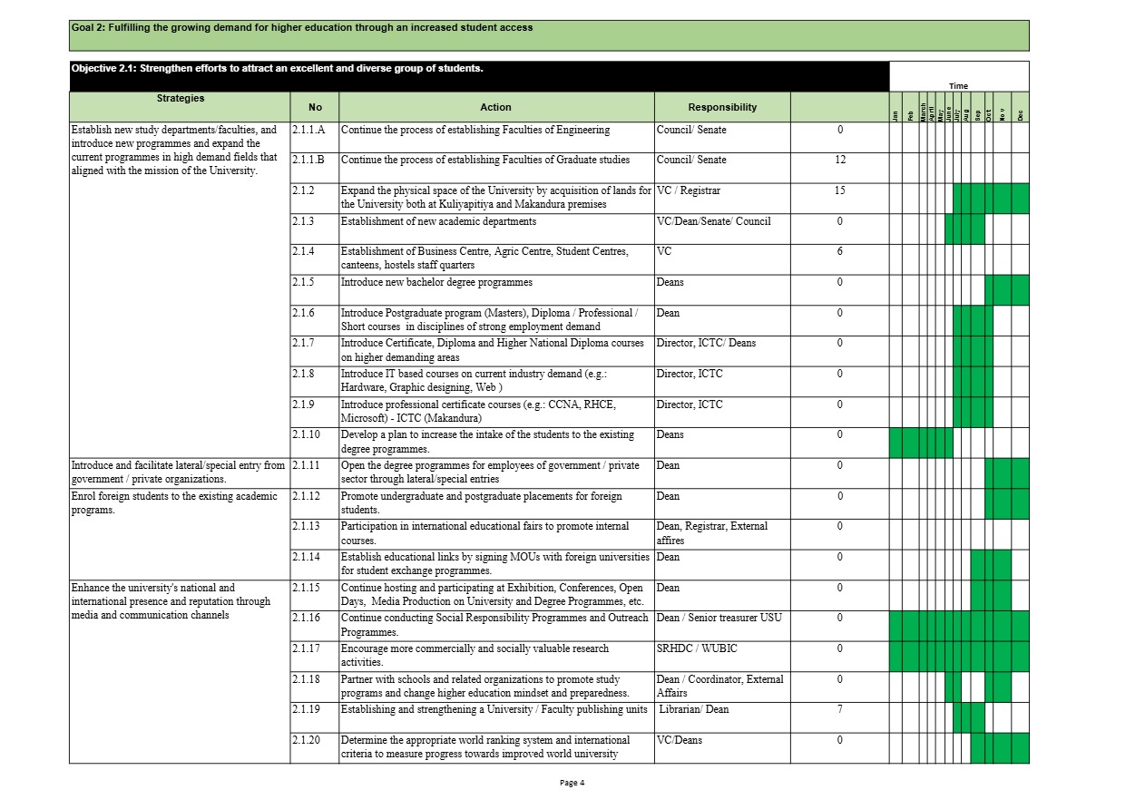The image size is (1145, 809).
Task: Click the Page 4 footer text
Action: (572, 783)
